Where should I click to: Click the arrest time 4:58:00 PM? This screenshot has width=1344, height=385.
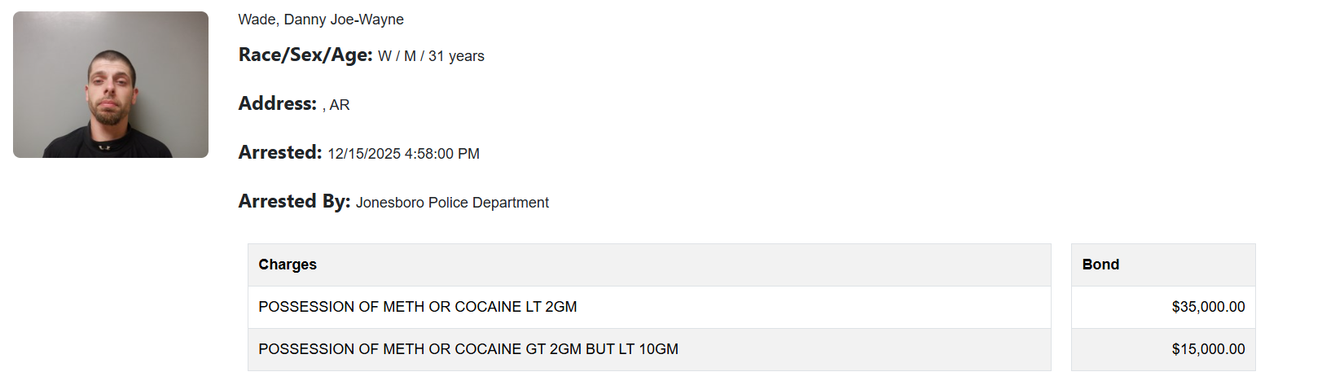pyautogui.click(x=442, y=154)
